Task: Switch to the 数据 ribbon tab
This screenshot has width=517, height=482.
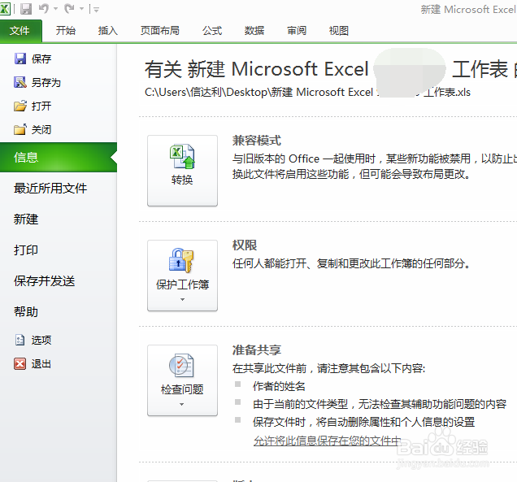Action: [x=254, y=31]
